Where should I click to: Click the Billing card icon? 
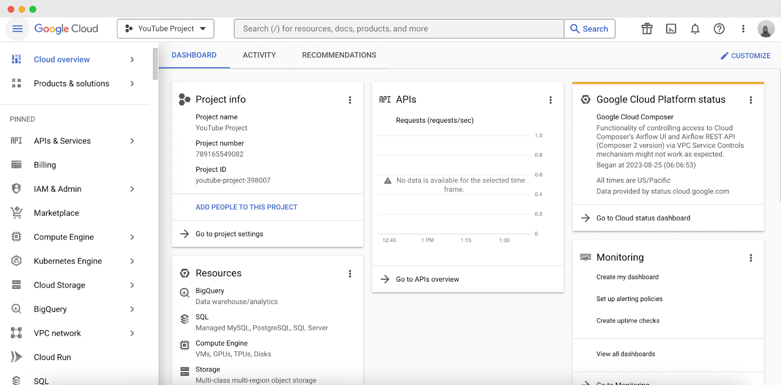(17, 164)
